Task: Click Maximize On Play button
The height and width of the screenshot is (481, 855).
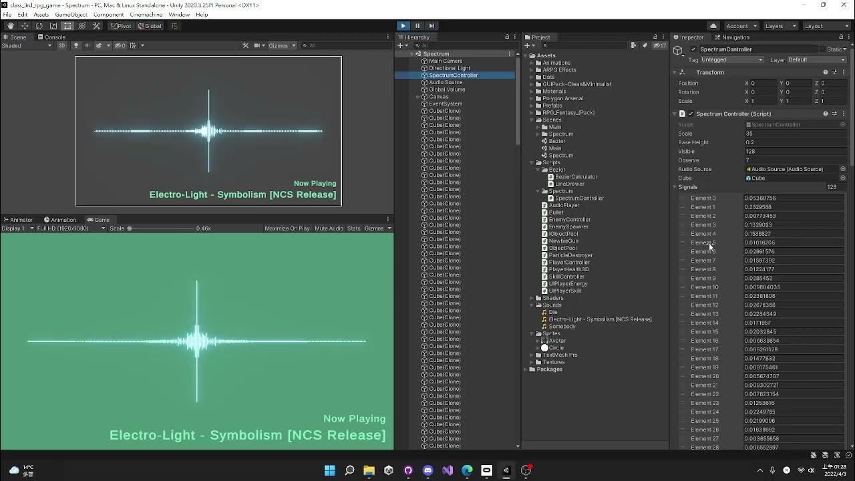Action: pos(287,228)
